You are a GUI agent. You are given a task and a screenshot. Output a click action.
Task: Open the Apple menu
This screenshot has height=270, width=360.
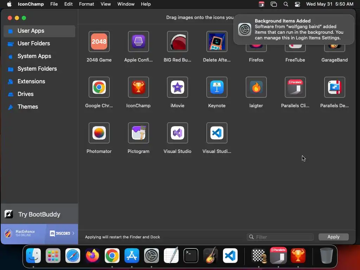click(x=9, y=4)
